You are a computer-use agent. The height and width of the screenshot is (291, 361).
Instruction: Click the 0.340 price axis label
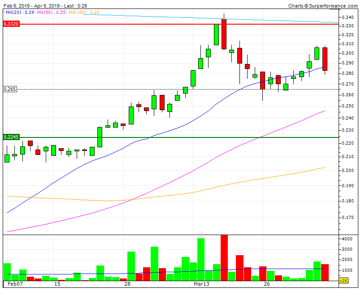click(x=348, y=17)
